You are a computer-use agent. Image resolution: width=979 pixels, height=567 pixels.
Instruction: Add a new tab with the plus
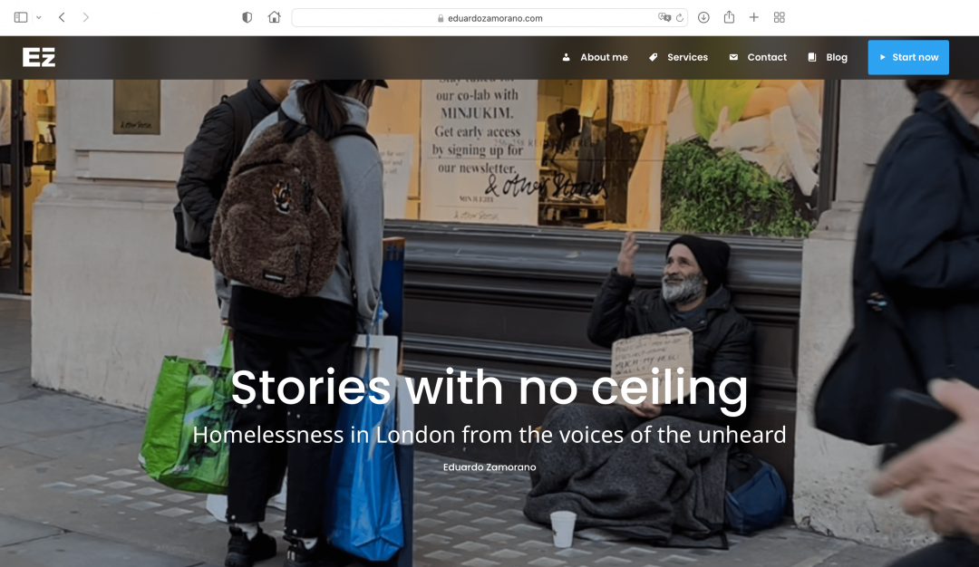pyautogui.click(x=754, y=17)
